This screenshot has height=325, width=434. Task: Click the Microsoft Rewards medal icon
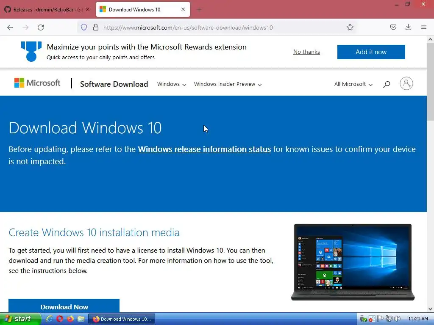click(x=31, y=51)
